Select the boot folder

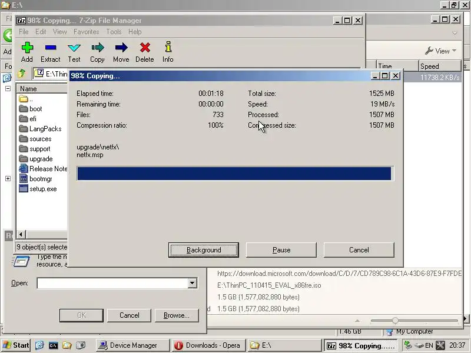[31, 109]
